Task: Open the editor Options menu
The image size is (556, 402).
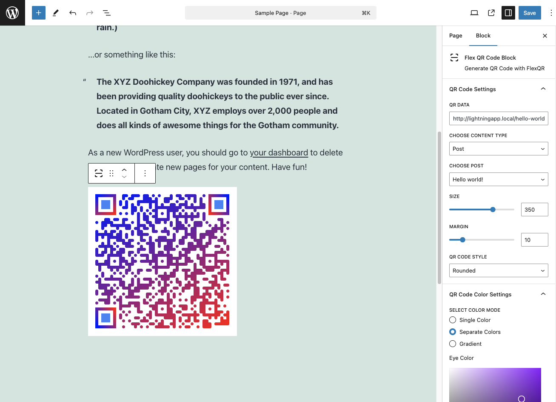Action: (x=551, y=13)
